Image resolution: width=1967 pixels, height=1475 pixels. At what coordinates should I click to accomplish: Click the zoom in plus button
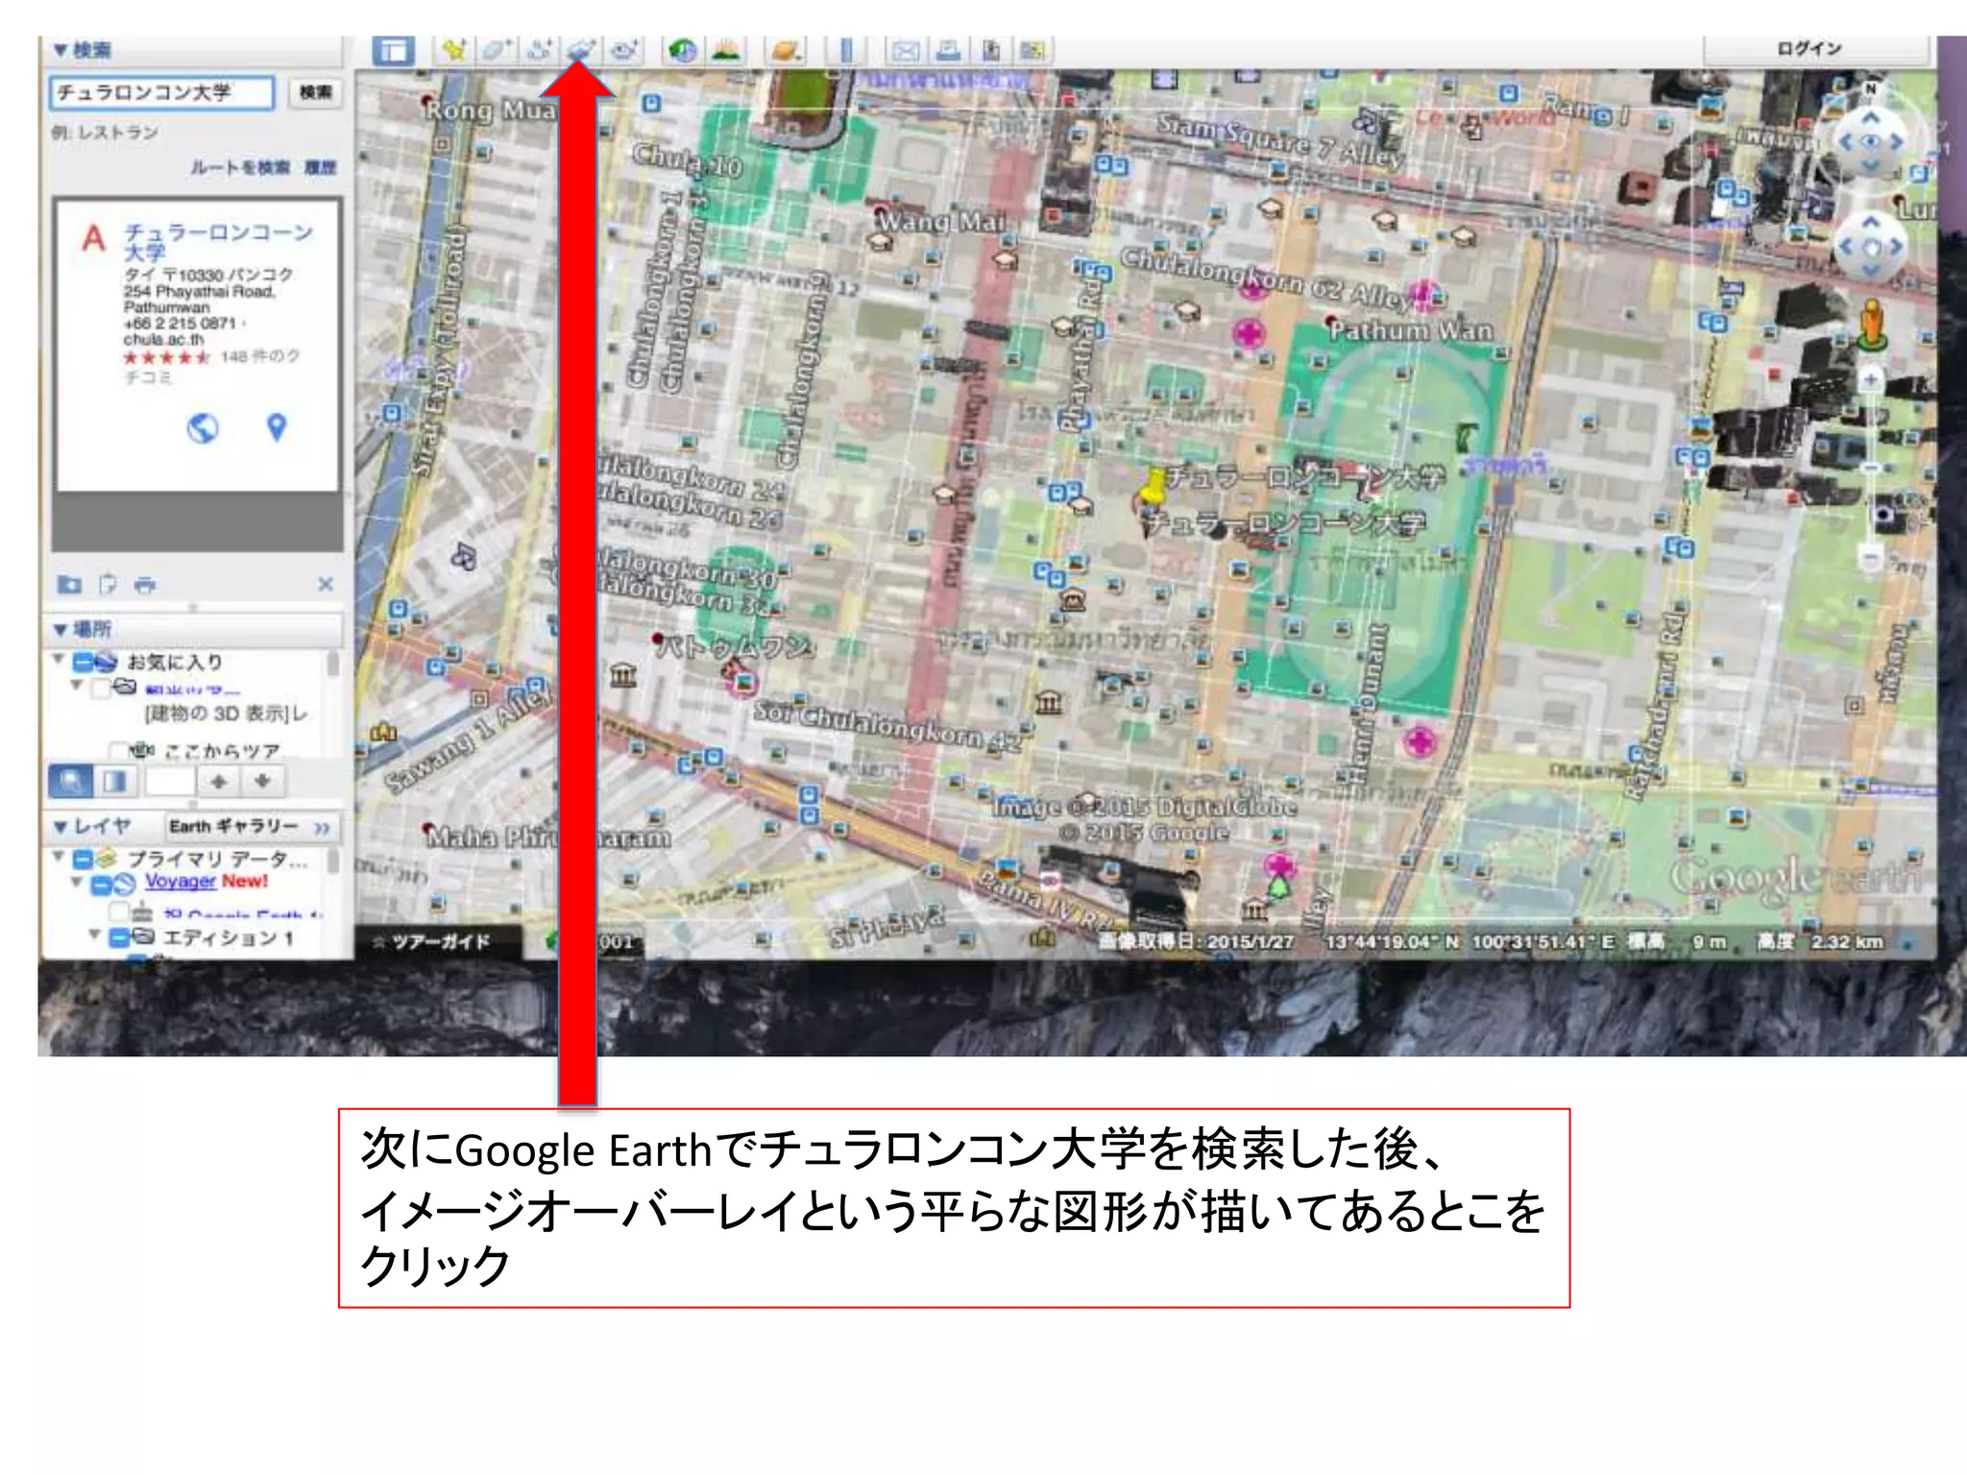click(x=1870, y=381)
